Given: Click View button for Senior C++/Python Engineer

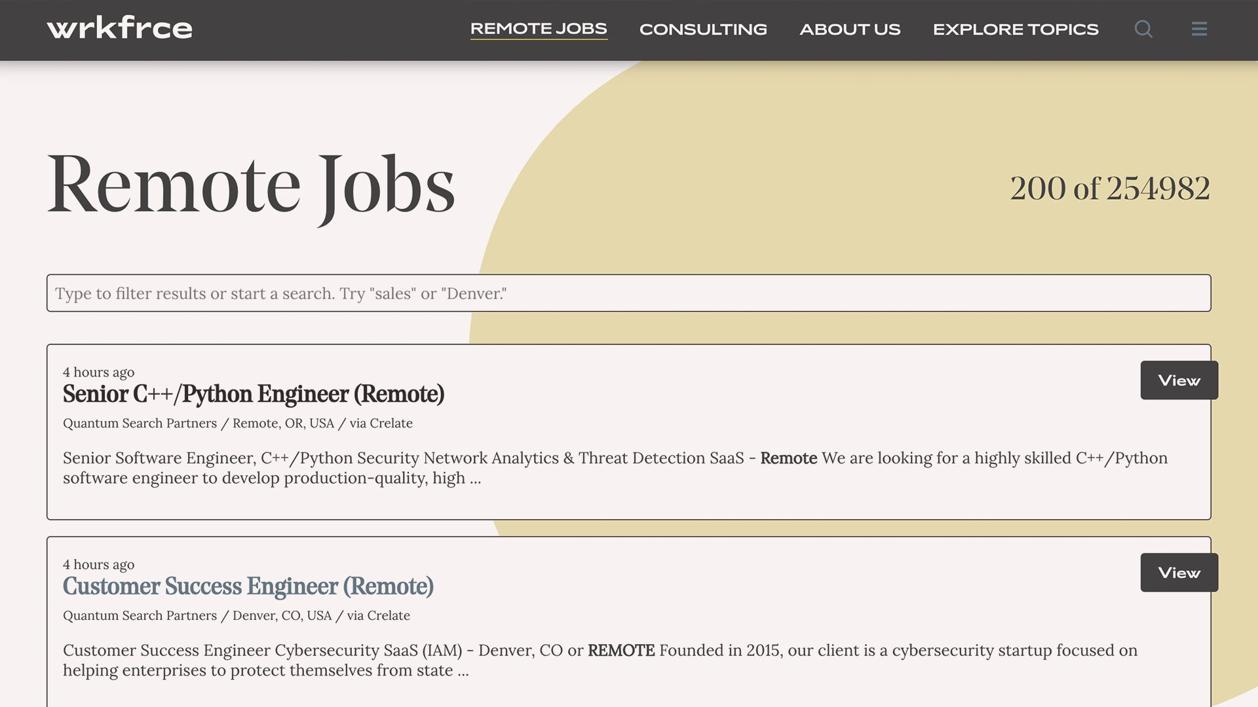Looking at the screenshot, I should pos(1179,380).
